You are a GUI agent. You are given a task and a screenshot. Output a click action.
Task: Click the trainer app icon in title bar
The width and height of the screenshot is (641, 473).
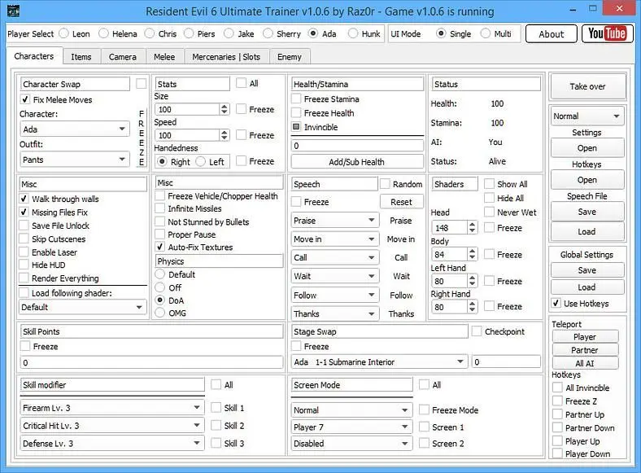[14, 11]
